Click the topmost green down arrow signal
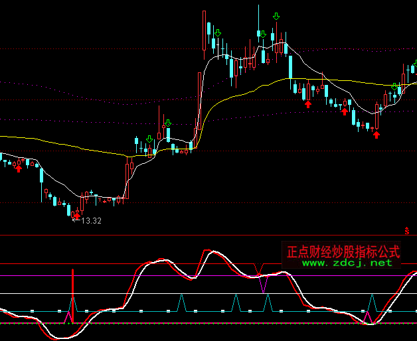Image resolution: width=417 pixels, height=341 pixels. (276, 16)
